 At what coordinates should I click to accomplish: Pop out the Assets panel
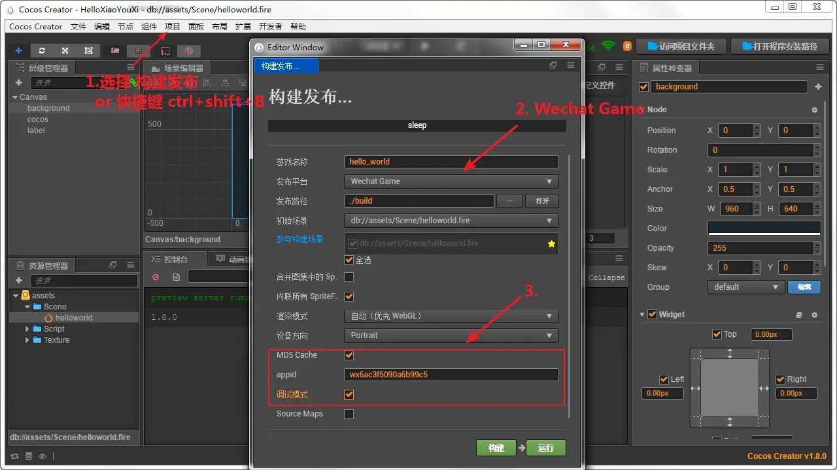coord(113,265)
